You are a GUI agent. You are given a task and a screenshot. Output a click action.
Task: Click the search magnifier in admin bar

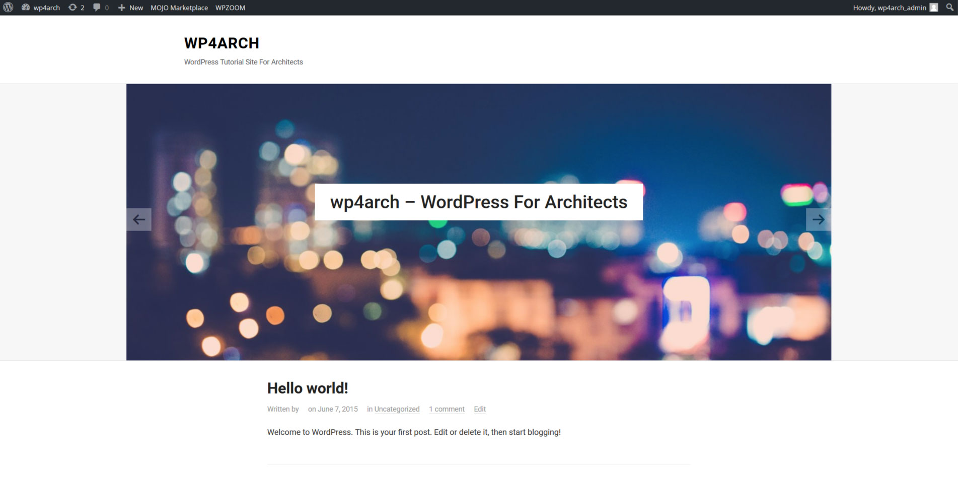tap(950, 8)
